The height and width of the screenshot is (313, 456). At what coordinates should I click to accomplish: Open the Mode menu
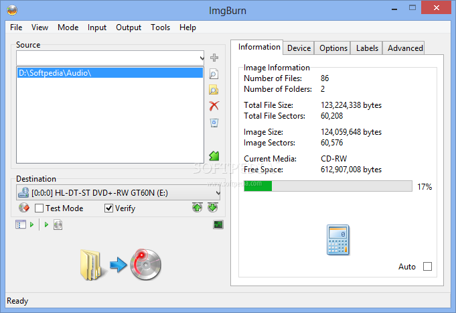pos(68,27)
